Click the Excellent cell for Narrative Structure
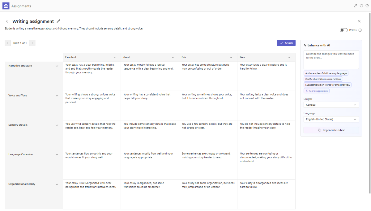 (x=92, y=76)
